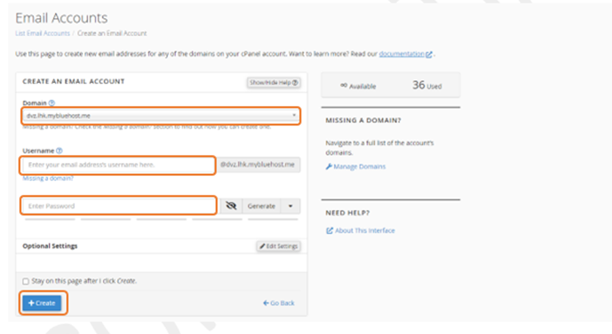Click the Username help question-mark icon
This screenshot has width=612, height=334.
coord(59,150)
